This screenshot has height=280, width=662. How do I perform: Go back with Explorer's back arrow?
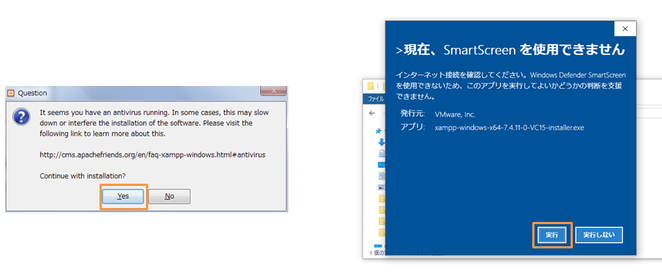[372, 113]
